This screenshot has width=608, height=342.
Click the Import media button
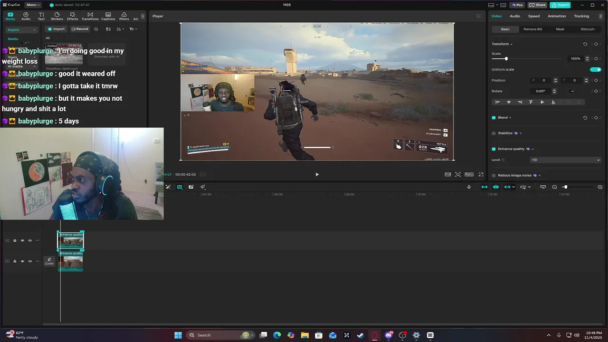[x=56, y=29]
